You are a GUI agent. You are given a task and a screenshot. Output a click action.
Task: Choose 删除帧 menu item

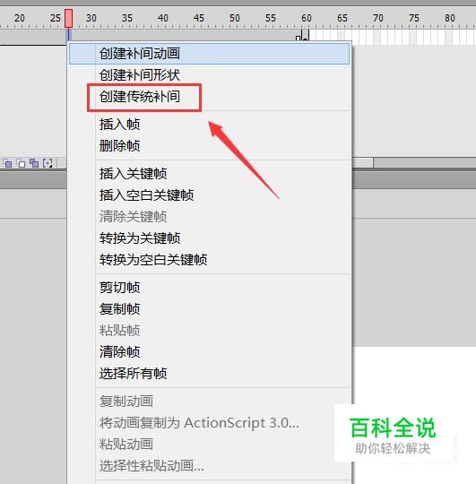click(x=209, y=146)
